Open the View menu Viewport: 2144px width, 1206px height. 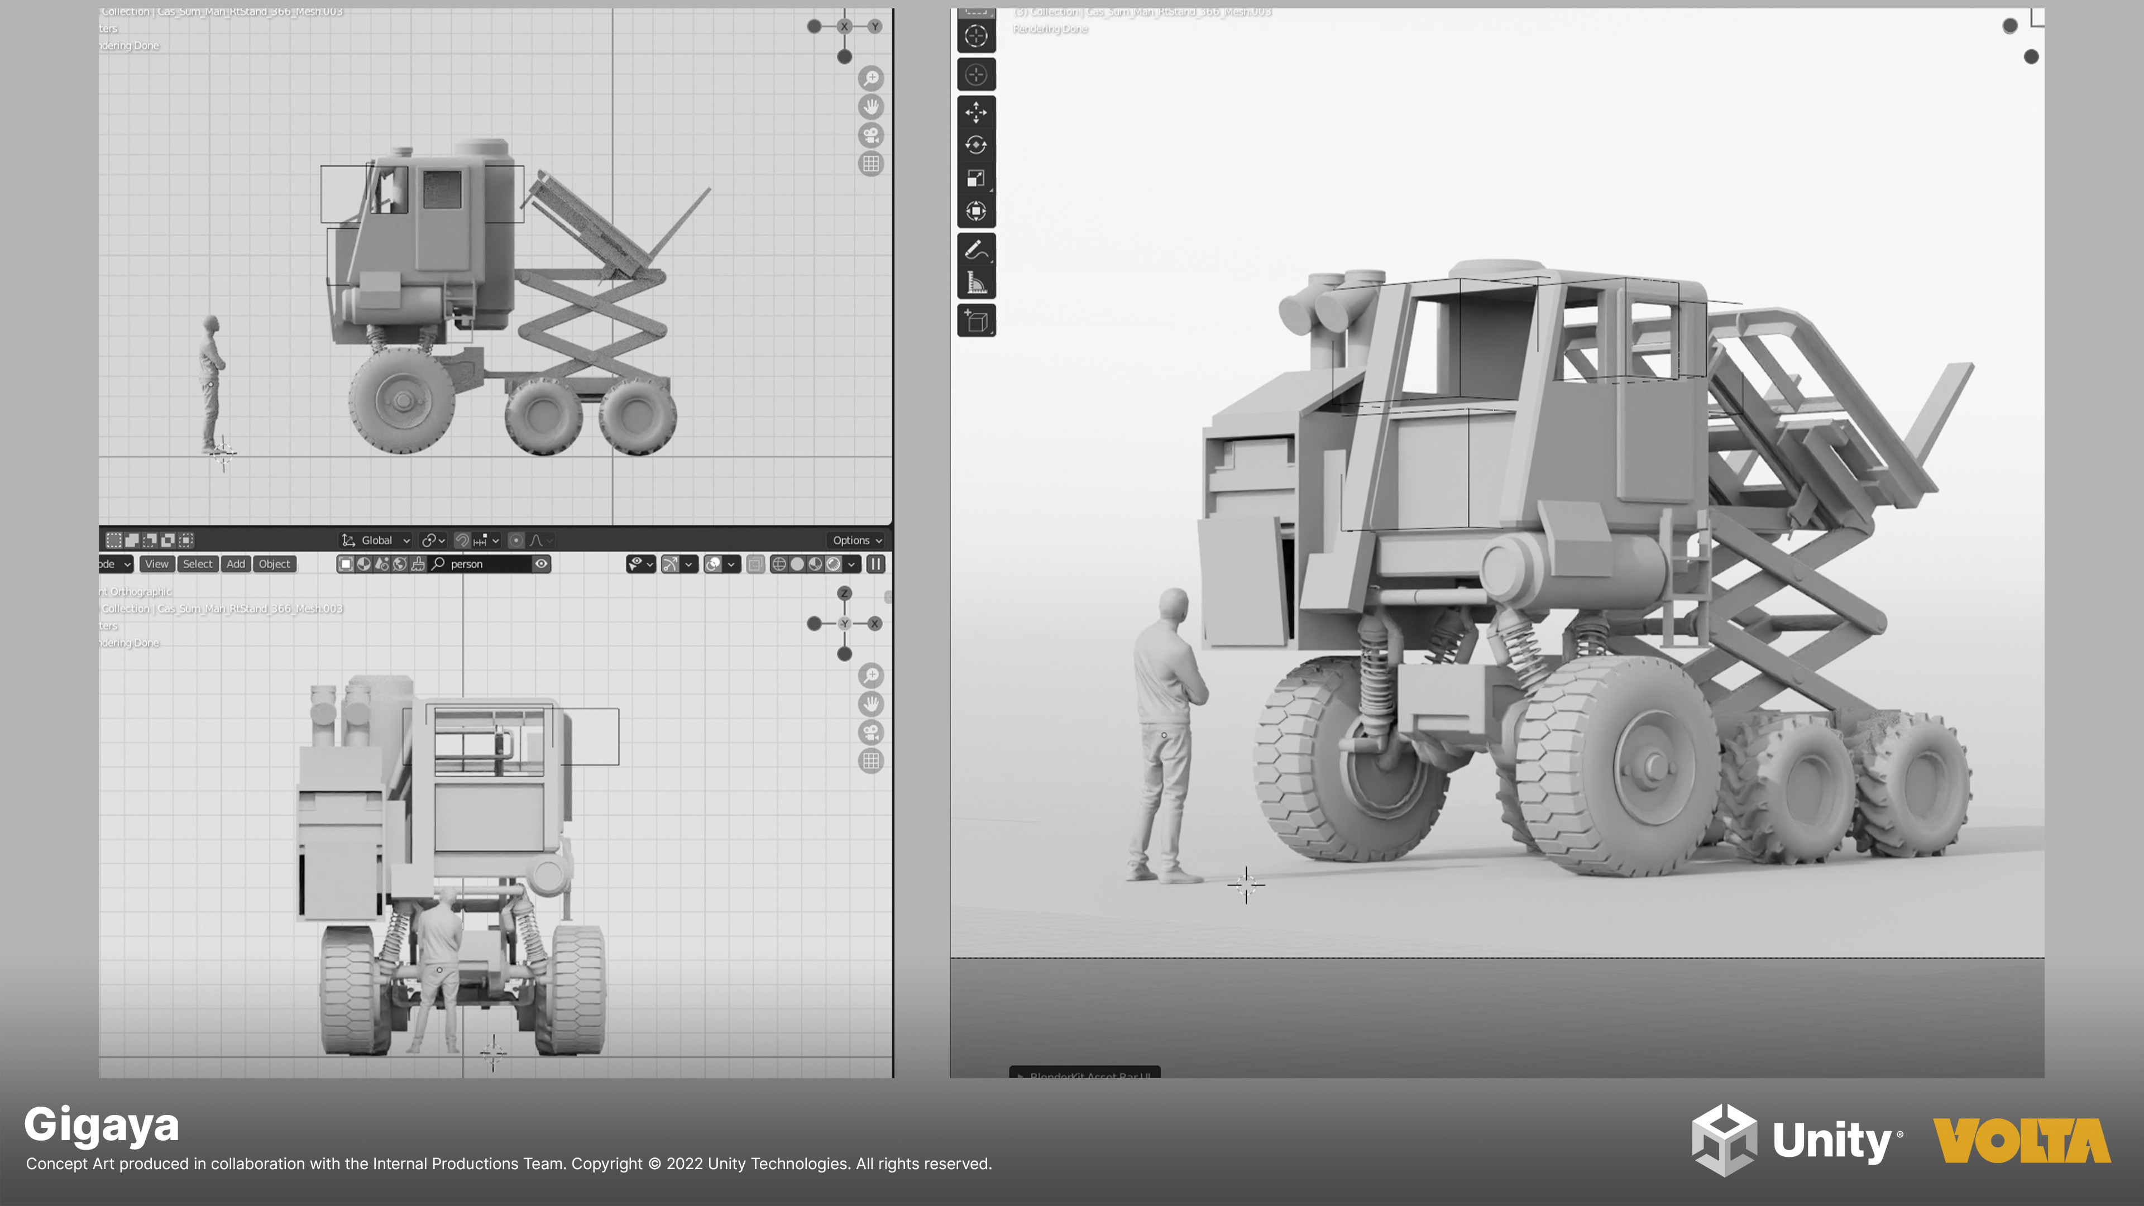157,564
